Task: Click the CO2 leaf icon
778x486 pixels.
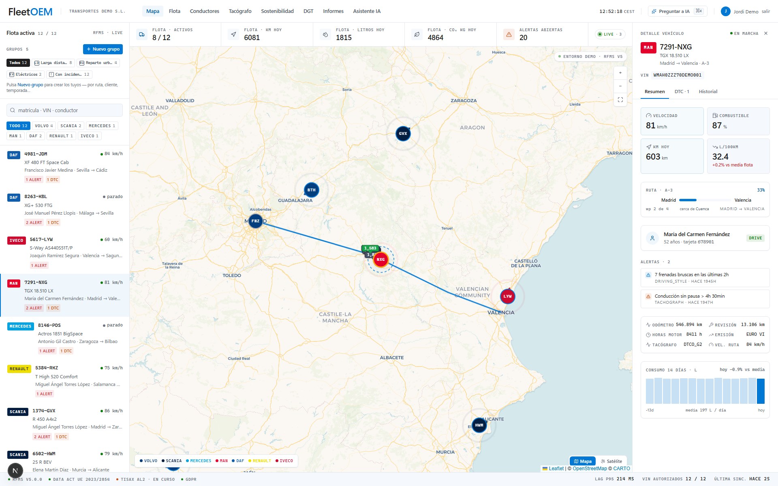Action: pos(417,34)
